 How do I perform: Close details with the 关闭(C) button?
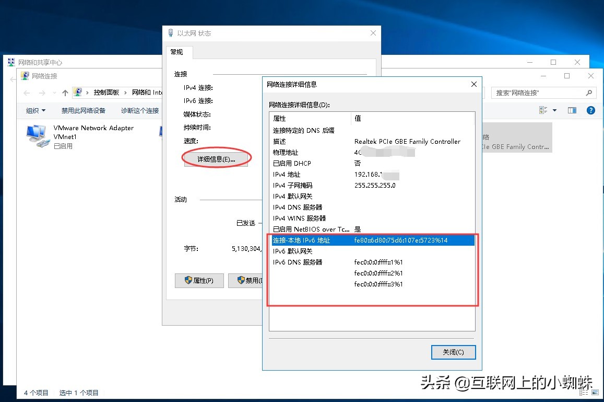point(453,352)
